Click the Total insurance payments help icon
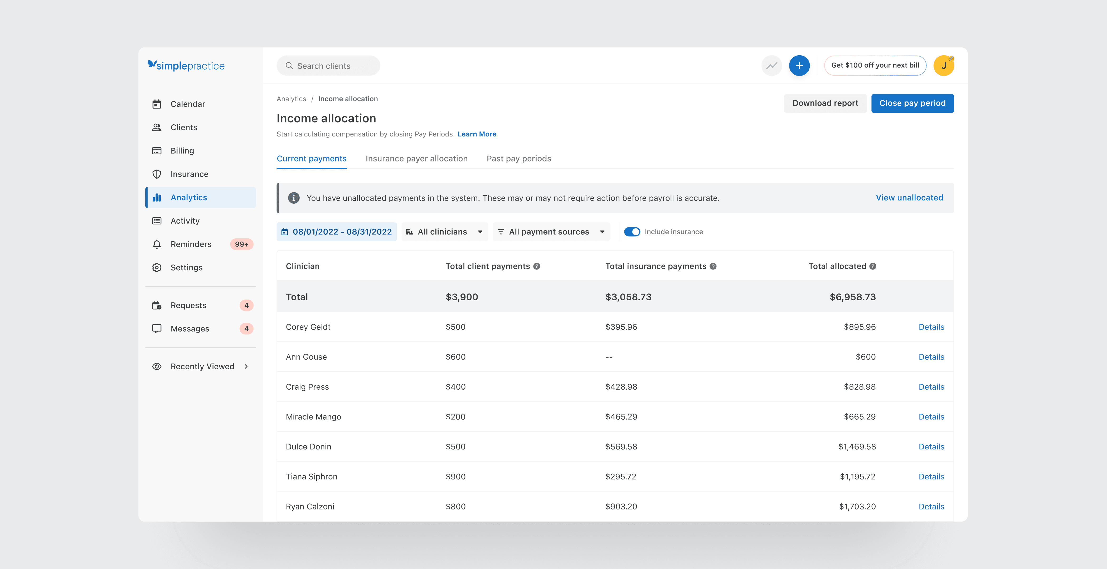 tap(713, 266)
